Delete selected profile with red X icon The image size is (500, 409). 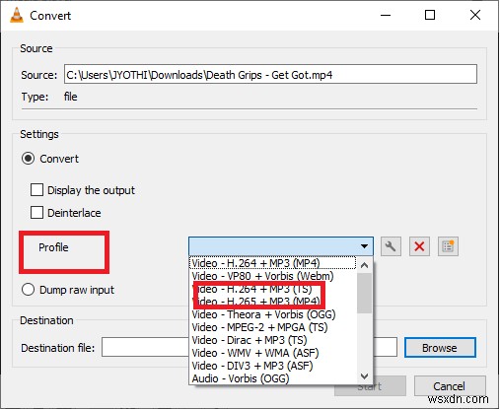point(419,246)
